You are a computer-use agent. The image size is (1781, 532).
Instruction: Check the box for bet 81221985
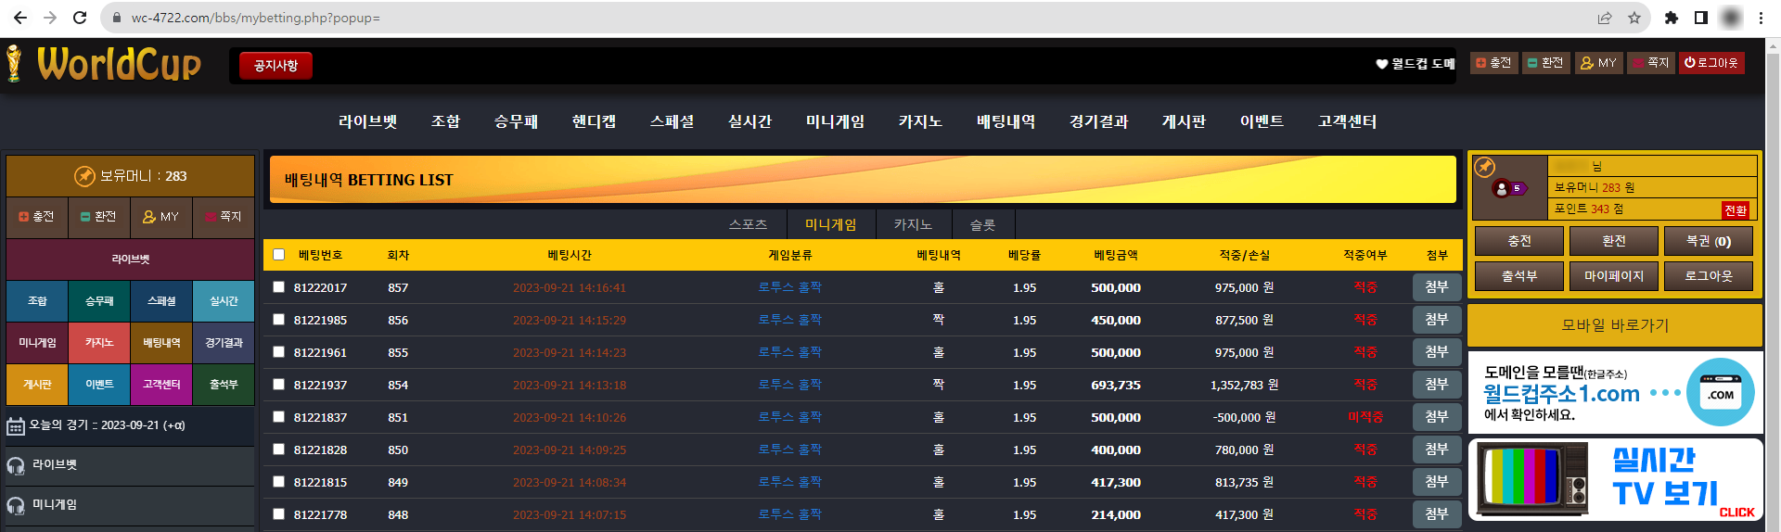tap(279, 320)
